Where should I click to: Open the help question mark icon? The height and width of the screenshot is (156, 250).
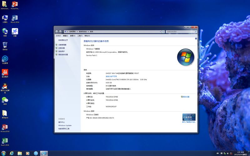pos(196,38)
